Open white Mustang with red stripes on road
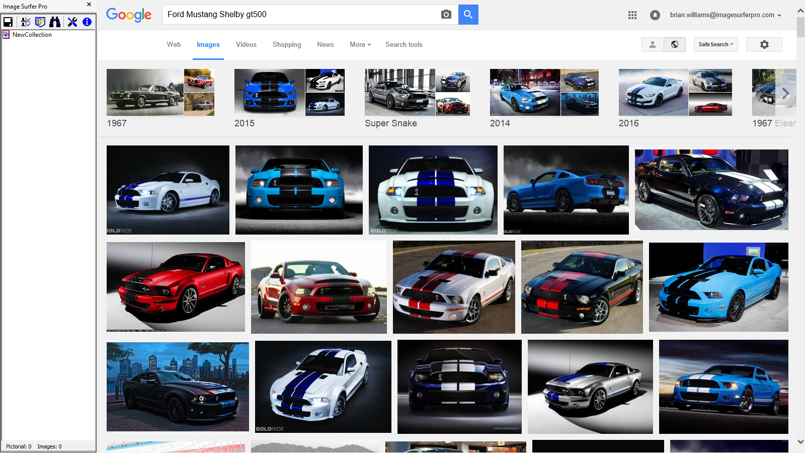Screen dimensions: 805x453 [x=454, y=287]
